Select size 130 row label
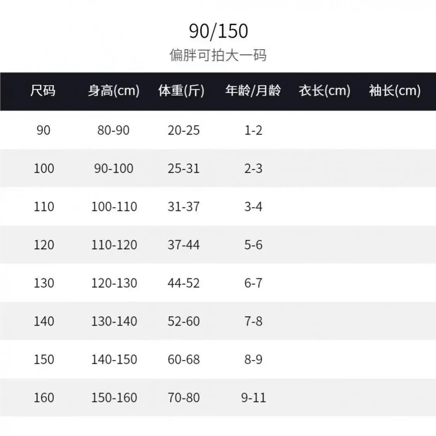Screen dimensions: 436x436 44,283
